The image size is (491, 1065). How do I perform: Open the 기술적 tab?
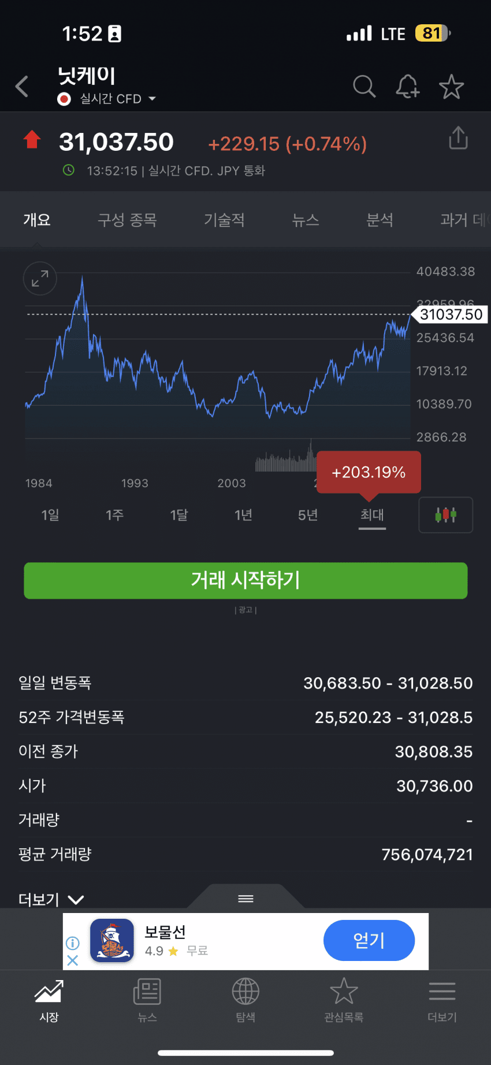tap(224, 220)
